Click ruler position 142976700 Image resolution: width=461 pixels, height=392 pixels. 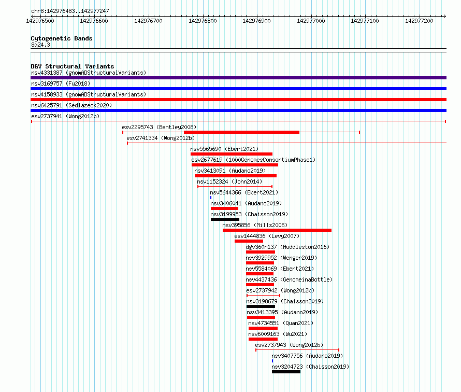tap(148, 21)
